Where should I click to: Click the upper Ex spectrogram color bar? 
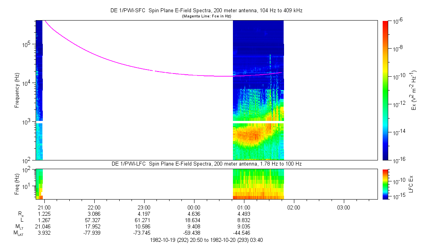(x=385, y=90)
